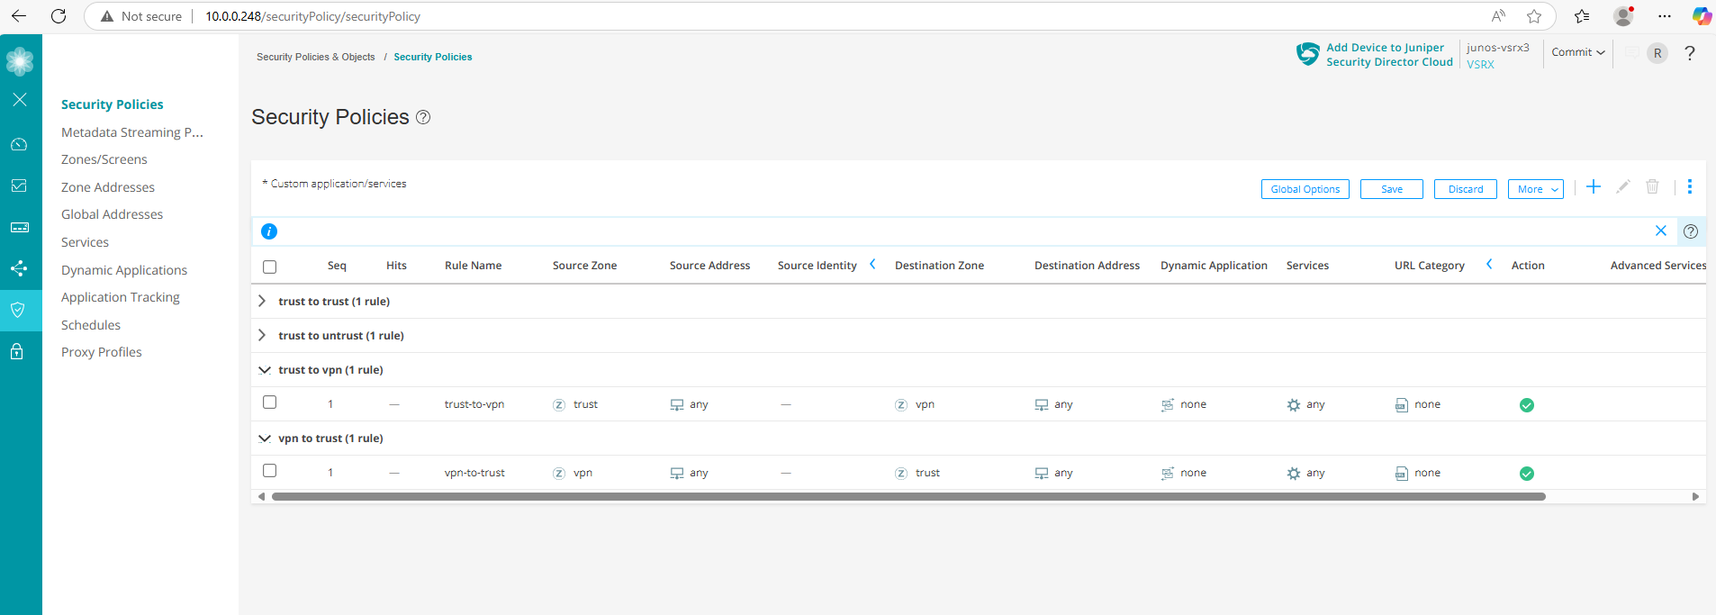Click the permit action icon for trust-to-vpn
The height and width of the screenshot is (615, 1716).
(1527, 405)
